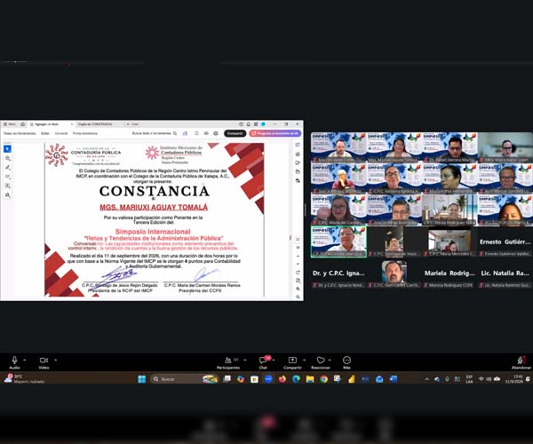Viewport: 533px width, 444px height.
Task: Select the 'Lic. Natalia Ra...' participant tile
Action: tap(505, 274)
